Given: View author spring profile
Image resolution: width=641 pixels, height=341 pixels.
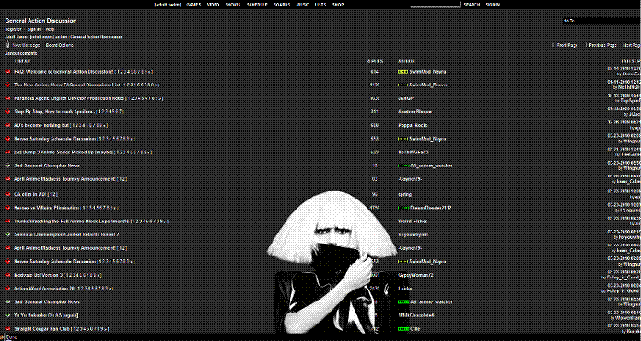Looking at the screenshot, I should point(404,194).
